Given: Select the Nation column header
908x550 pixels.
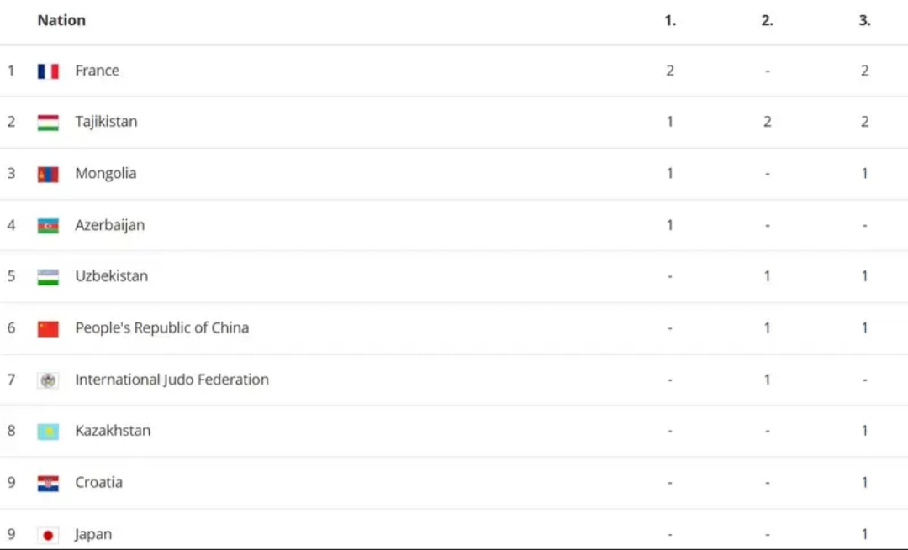Looking at the screenshot, I should coord(61,20).
